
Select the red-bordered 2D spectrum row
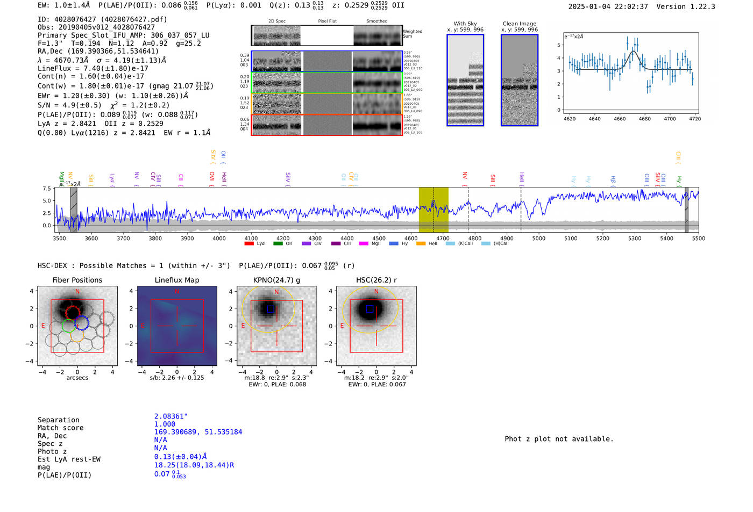(326, 125)
